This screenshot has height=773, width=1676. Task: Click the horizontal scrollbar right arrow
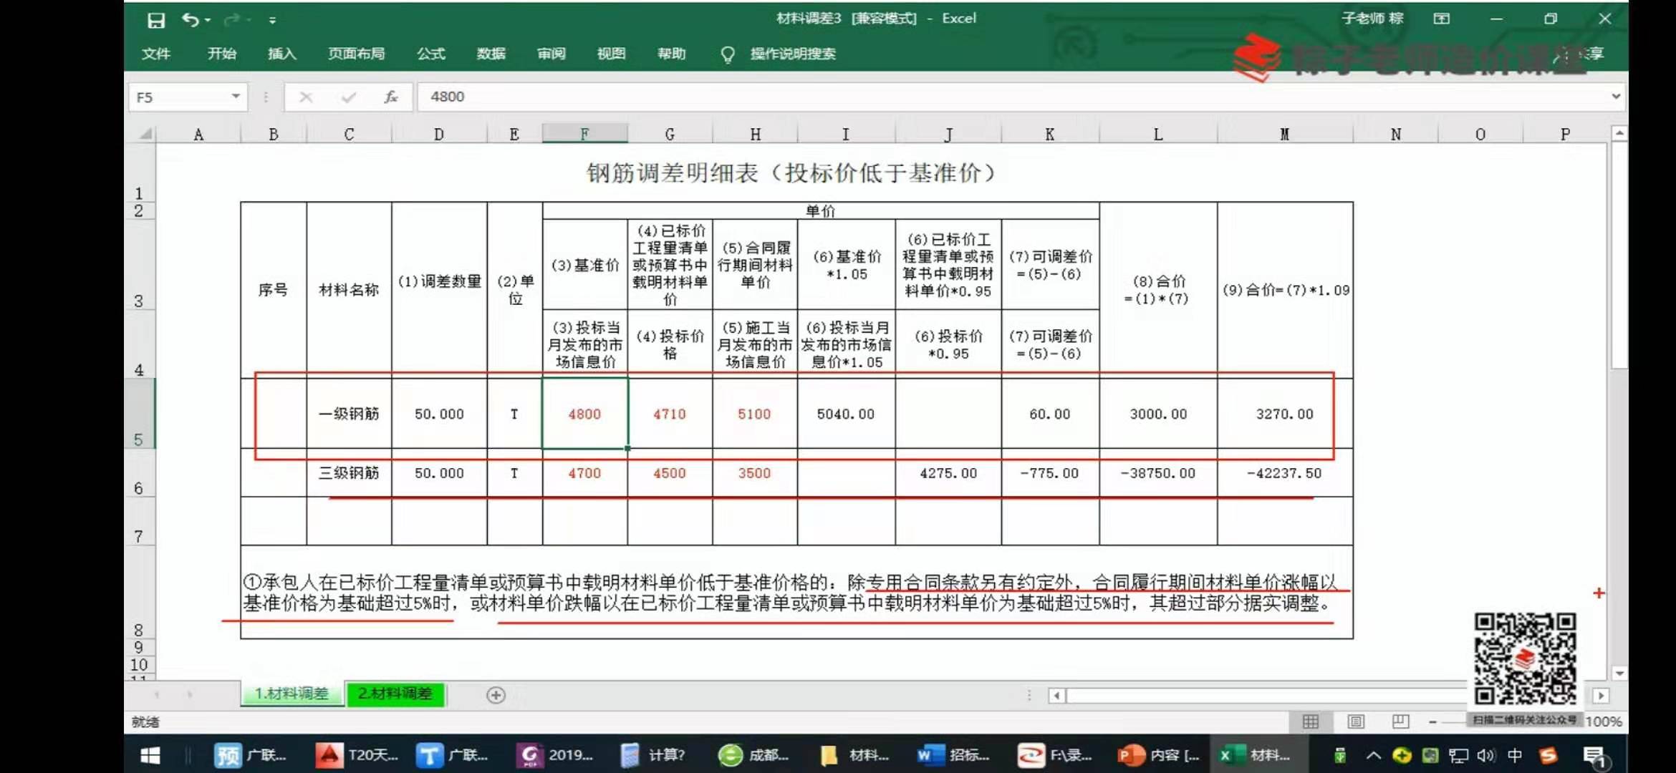point(1601,696)
